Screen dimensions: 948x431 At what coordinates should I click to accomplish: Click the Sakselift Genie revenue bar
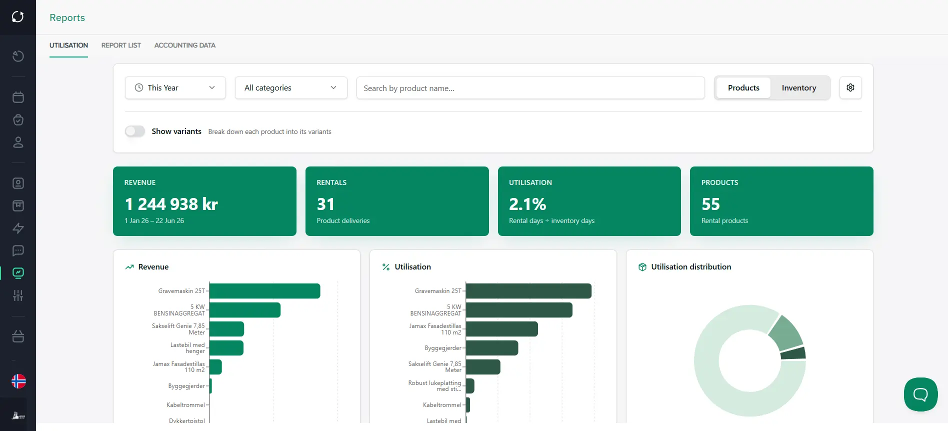point(226,329)
